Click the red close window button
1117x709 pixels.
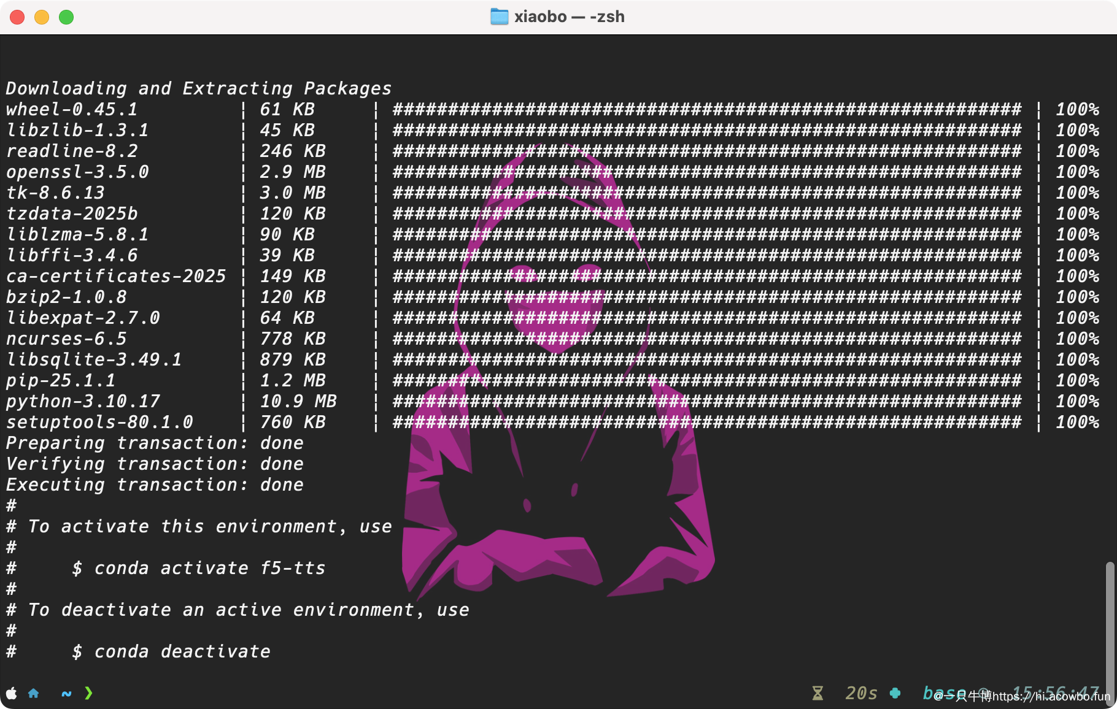17,17
